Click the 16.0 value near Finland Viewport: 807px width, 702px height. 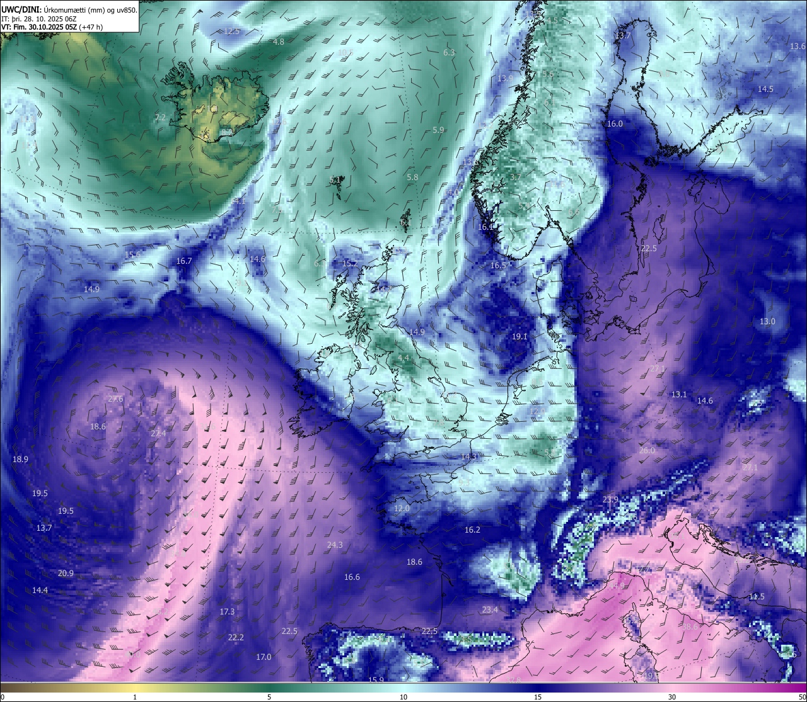tap(615, 124)
